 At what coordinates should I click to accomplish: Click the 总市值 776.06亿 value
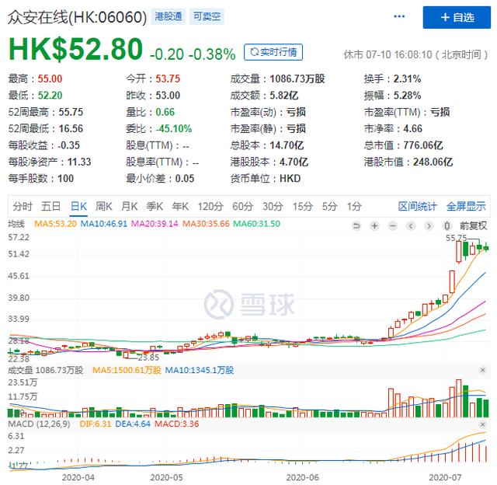pos(422,145)
